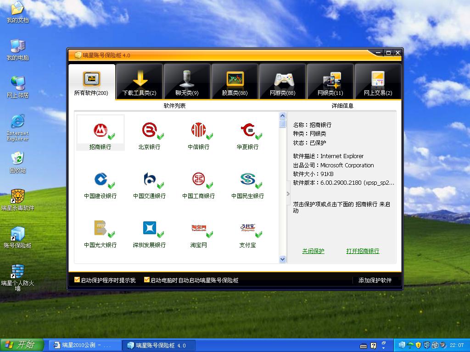The width and height of the screenshot is (470, 352).
Task: Toggle 启动电脑时自动启动瑞星账号保险柜 checkbox
Action: point(147,280)
